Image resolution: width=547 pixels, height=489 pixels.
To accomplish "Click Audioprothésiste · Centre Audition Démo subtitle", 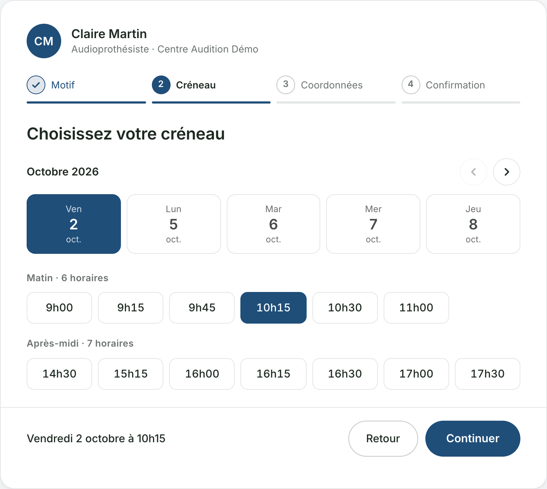I will pos(165,49).
